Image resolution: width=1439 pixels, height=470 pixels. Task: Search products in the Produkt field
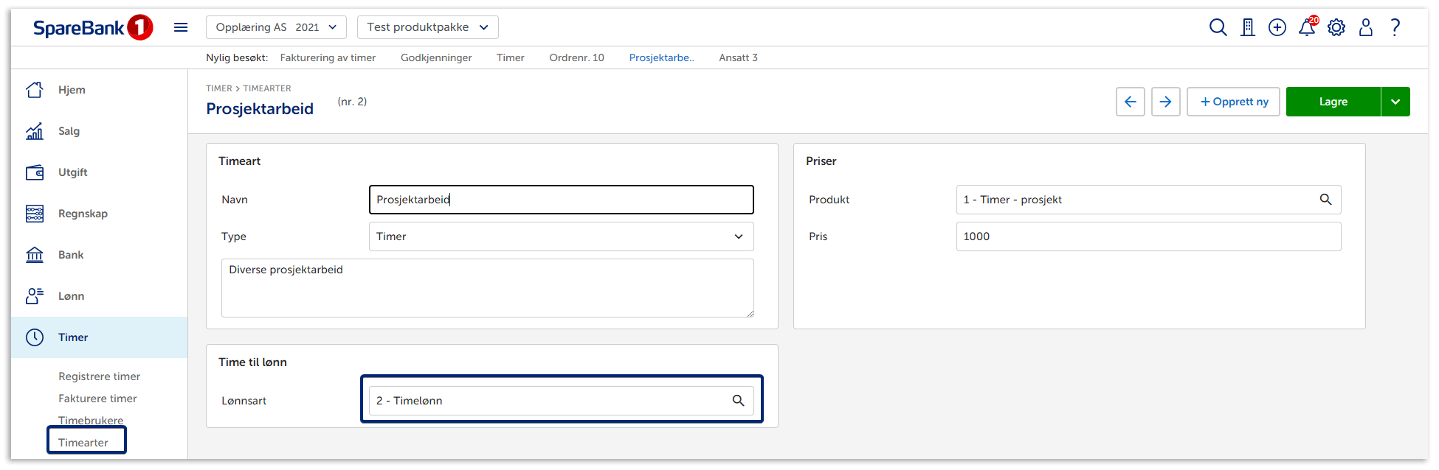[1325, 200]
